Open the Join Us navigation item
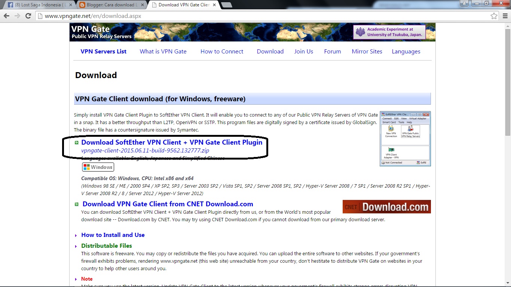 coord(304,52)
